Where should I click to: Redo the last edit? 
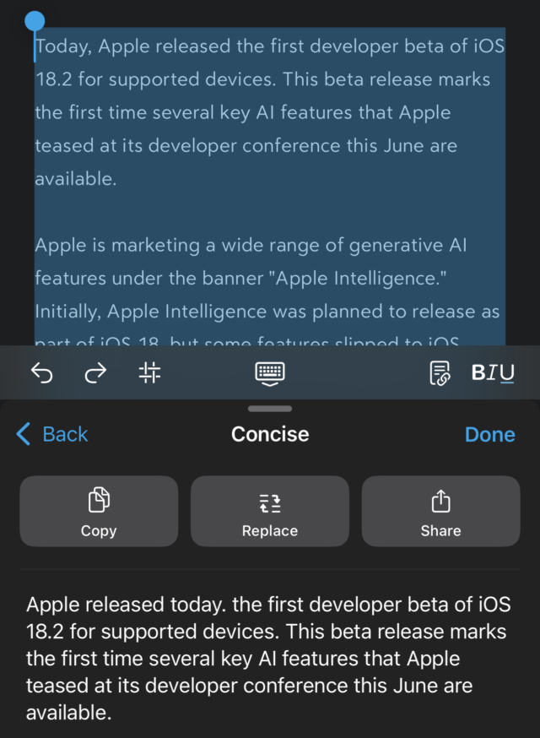[95, 373]
